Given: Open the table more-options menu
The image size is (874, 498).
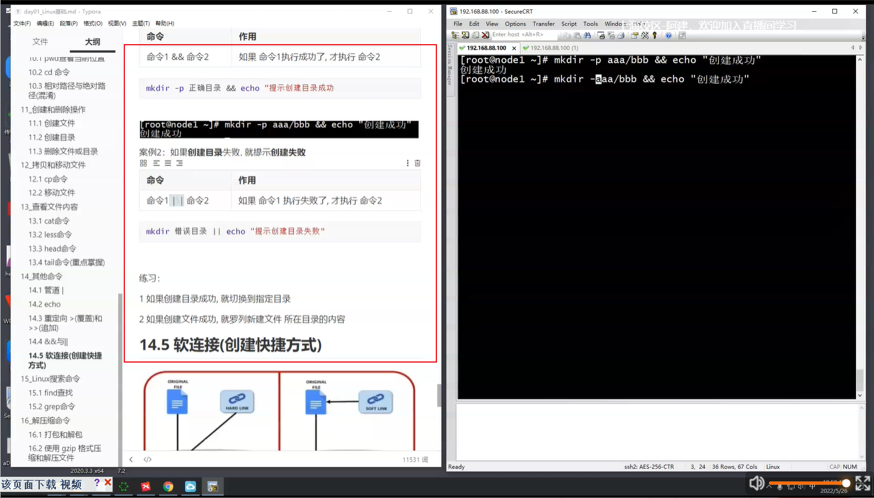Looking at the screenshot, I should point(408,163).
